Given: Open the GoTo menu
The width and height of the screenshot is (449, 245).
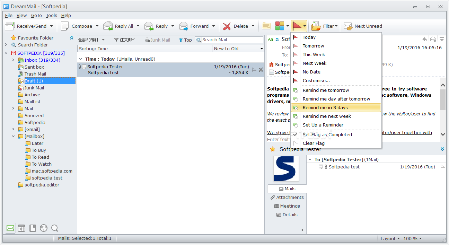Looking at the screenshot, I should pos(36,15).
